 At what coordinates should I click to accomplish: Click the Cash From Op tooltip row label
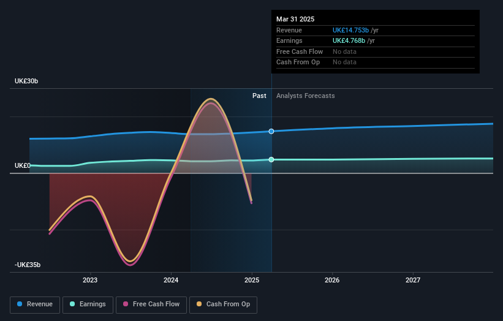click(298, 62)
